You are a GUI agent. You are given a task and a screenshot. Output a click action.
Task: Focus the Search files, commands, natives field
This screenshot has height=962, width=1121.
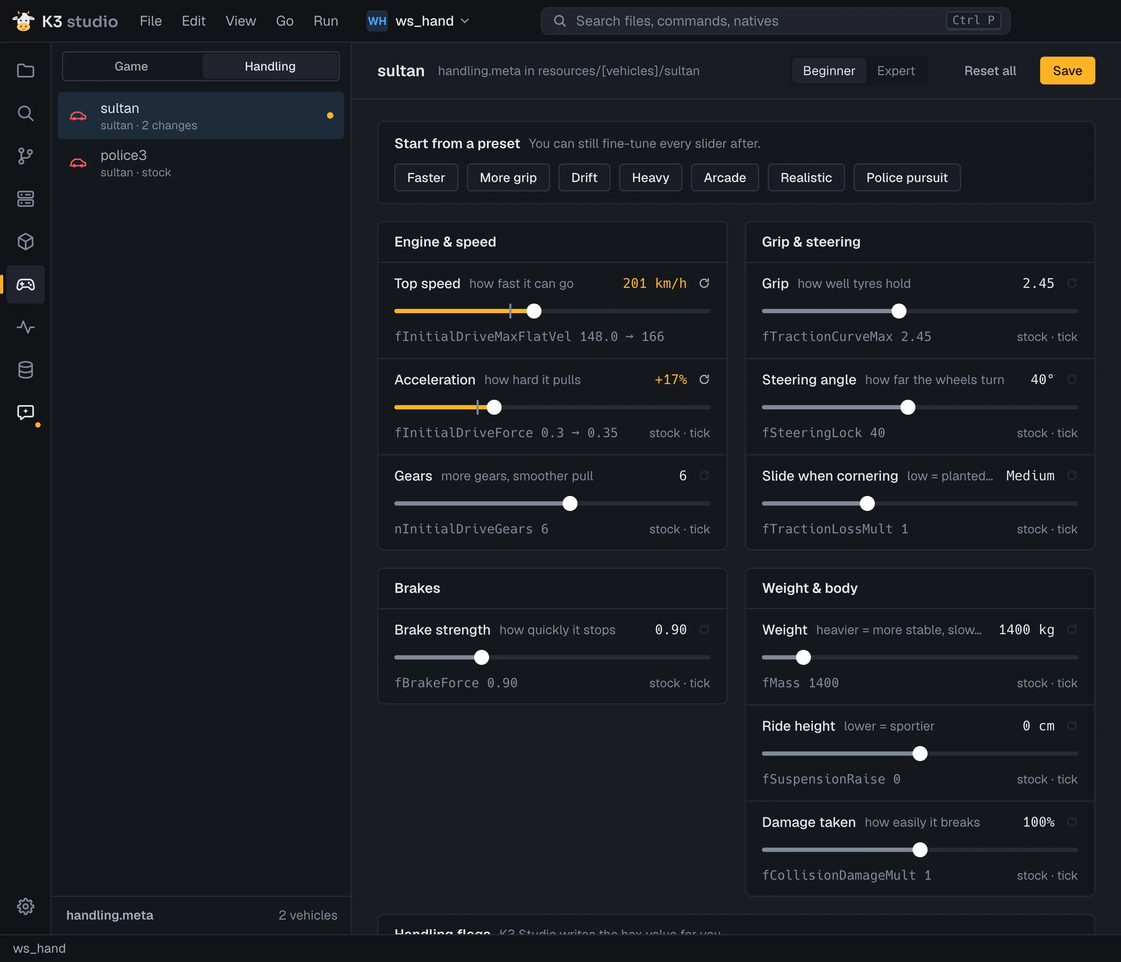[775, 21]
